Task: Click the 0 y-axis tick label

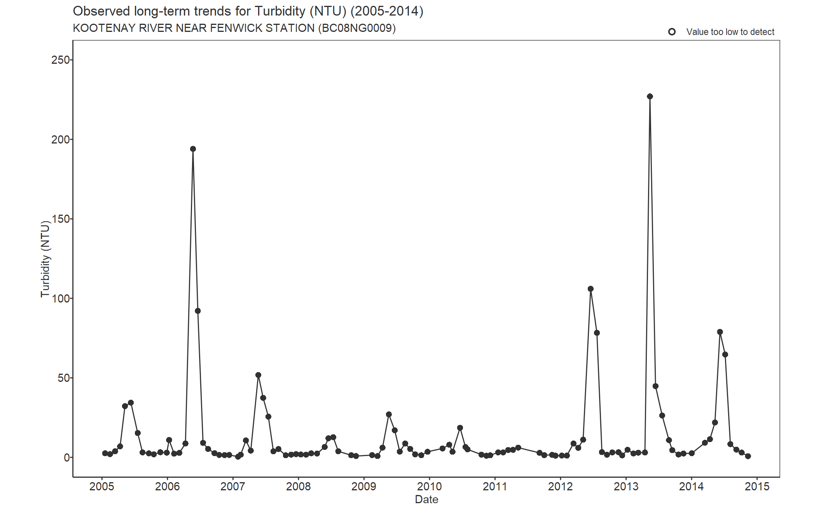Action: pyautogui.click(x=66, y=458)
